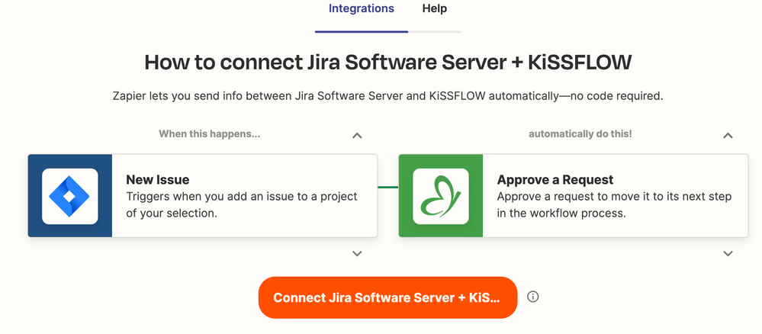The image size is (762, 334).
Task: Select the Approve a Request action card
Action: [x=574, y=196]
